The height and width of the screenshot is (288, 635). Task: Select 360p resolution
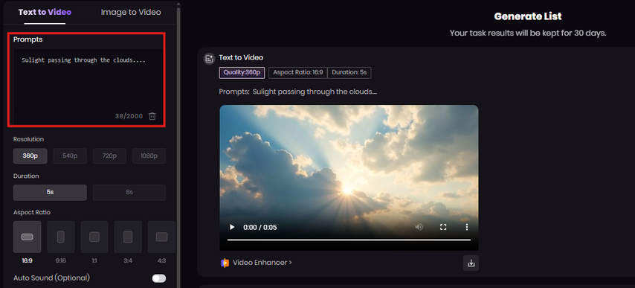(x=30, y=156)
